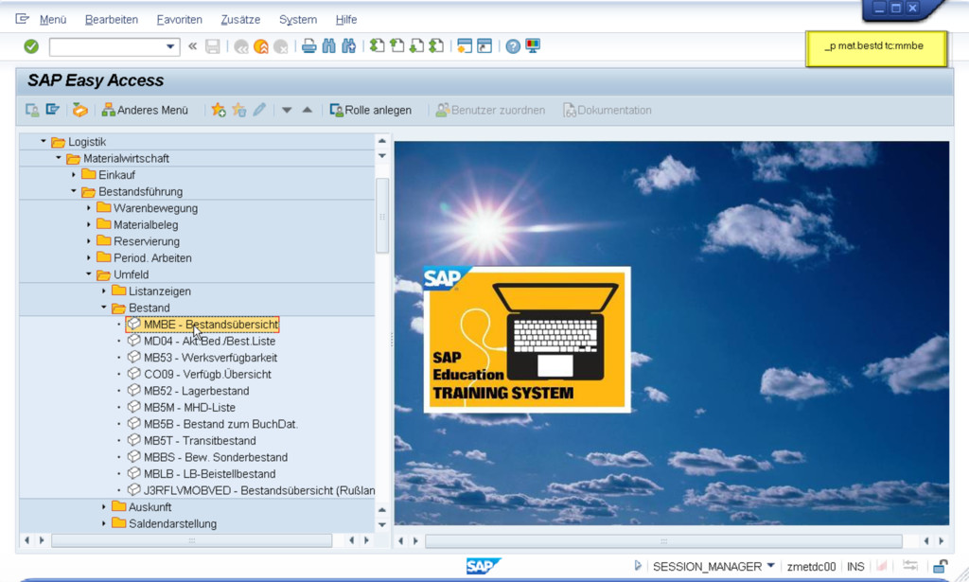Viewport: 969px width, 582px height.
Task: Open the SESSION_MANAGER status dropdown
Action: click(x=771, y=566)
